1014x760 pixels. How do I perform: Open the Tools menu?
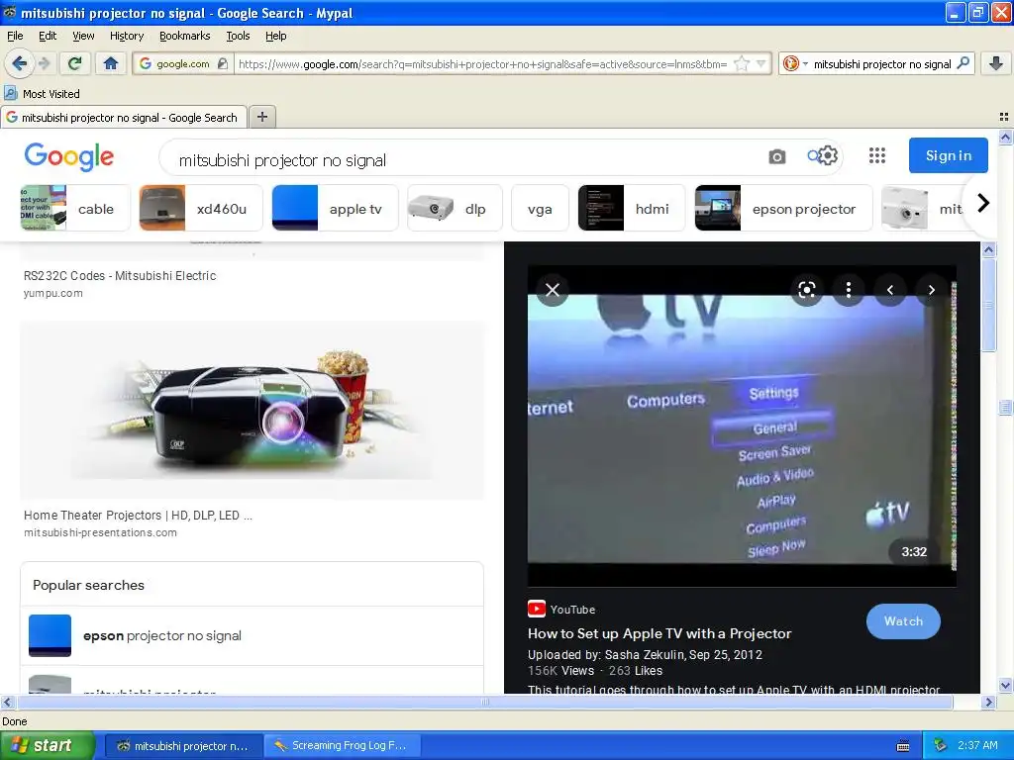pyautogui.click(x=238, y=36)
